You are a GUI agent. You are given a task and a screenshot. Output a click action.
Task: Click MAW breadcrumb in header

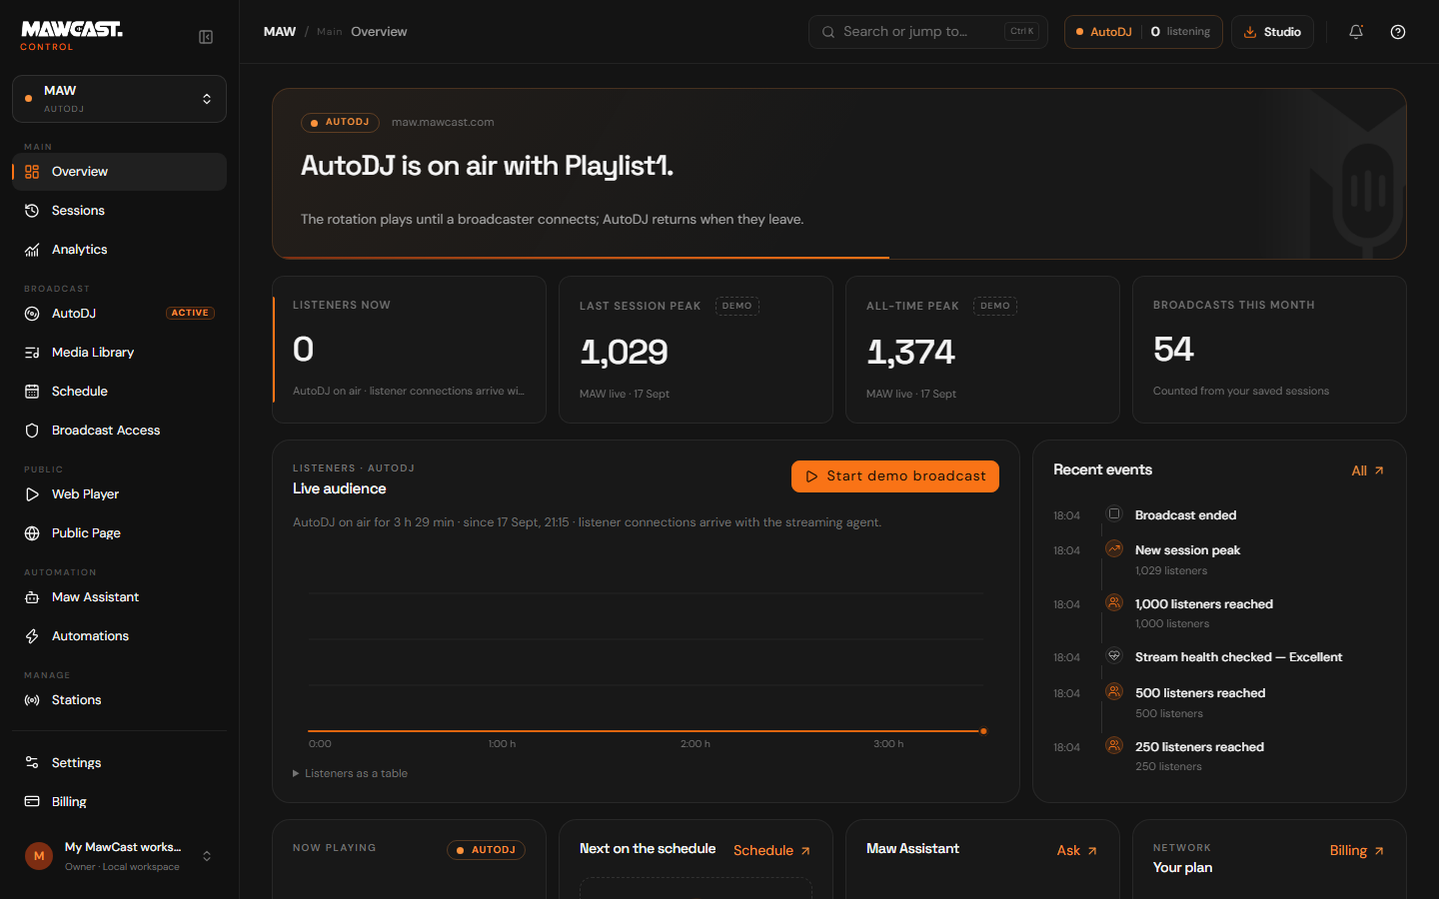click(280, 32)
